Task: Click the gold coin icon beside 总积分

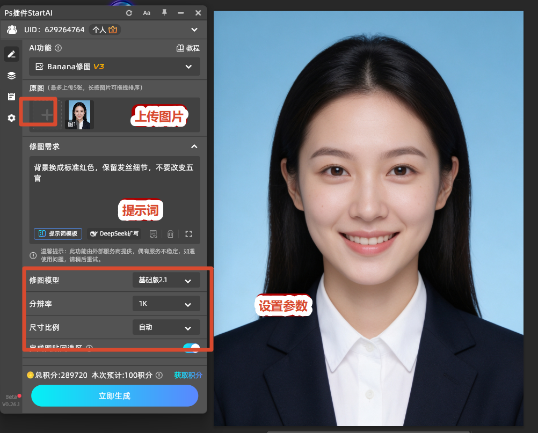Action: tap(30, 375)
